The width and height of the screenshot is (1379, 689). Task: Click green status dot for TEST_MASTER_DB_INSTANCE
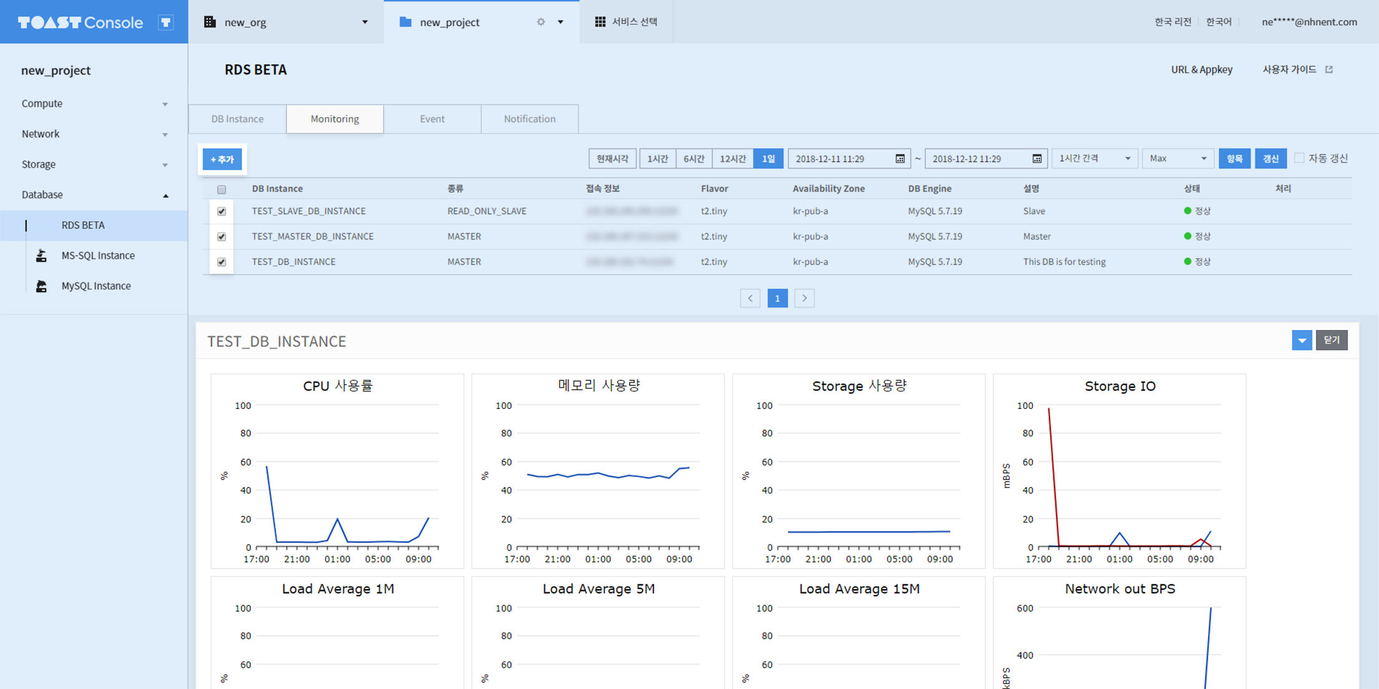click(x=1187, y=236)
